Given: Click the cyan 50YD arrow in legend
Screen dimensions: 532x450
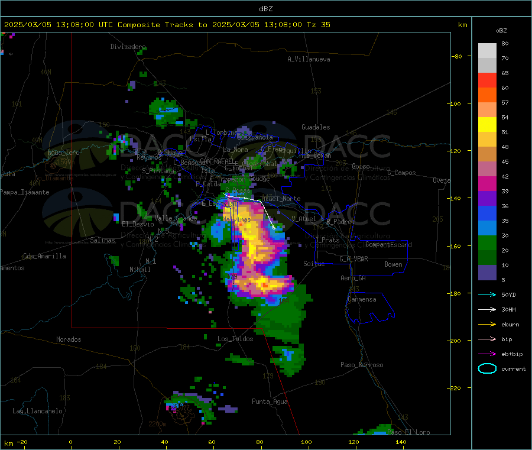Looking at the screenshot, I should (x=487, y=294).
